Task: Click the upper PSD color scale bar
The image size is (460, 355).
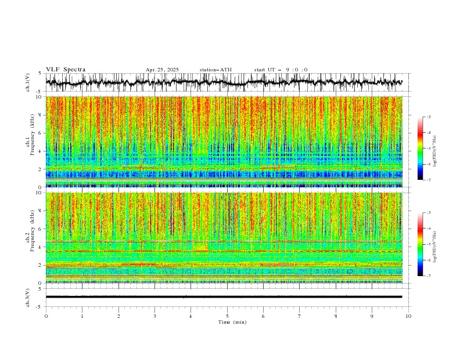Action: pyautogui.click(x=420, y=148)
